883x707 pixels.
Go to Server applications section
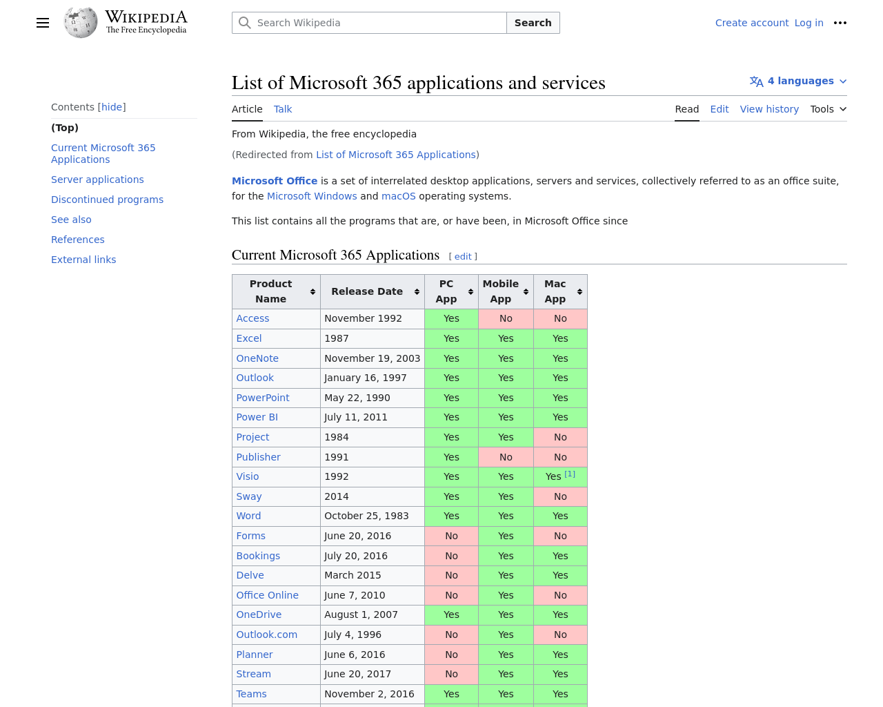pos(97,180)
